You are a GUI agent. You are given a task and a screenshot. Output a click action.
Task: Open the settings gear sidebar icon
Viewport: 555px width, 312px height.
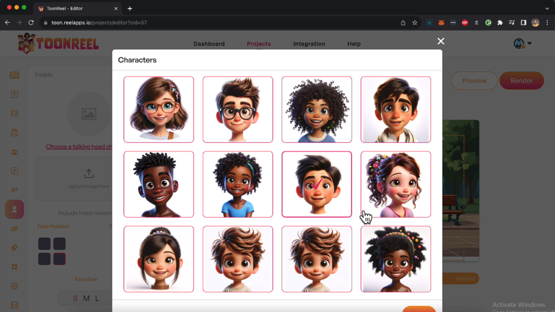15,286
